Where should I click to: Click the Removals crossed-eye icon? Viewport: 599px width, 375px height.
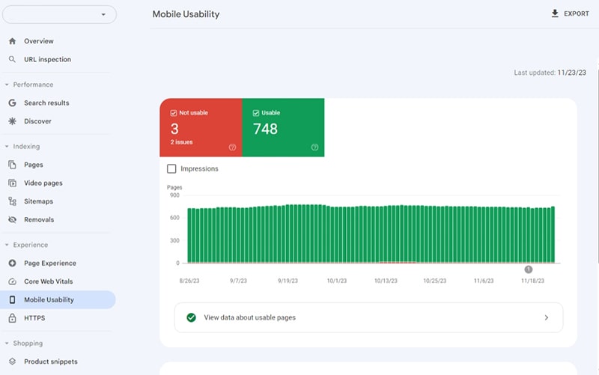tap(12, 219)
